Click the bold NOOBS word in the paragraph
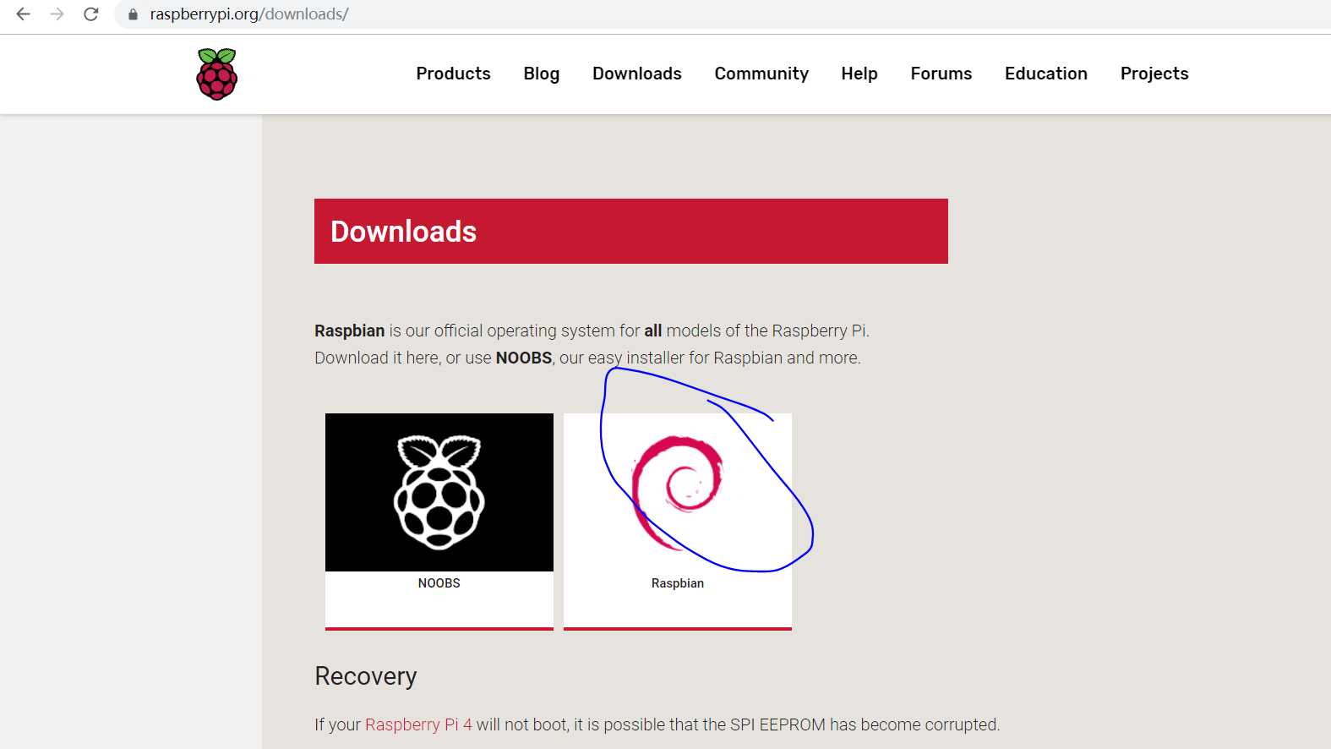 point(524,358)
